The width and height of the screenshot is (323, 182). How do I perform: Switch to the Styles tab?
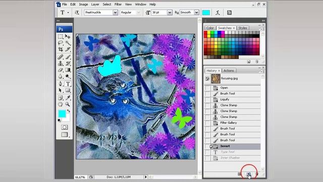[242, 28]
